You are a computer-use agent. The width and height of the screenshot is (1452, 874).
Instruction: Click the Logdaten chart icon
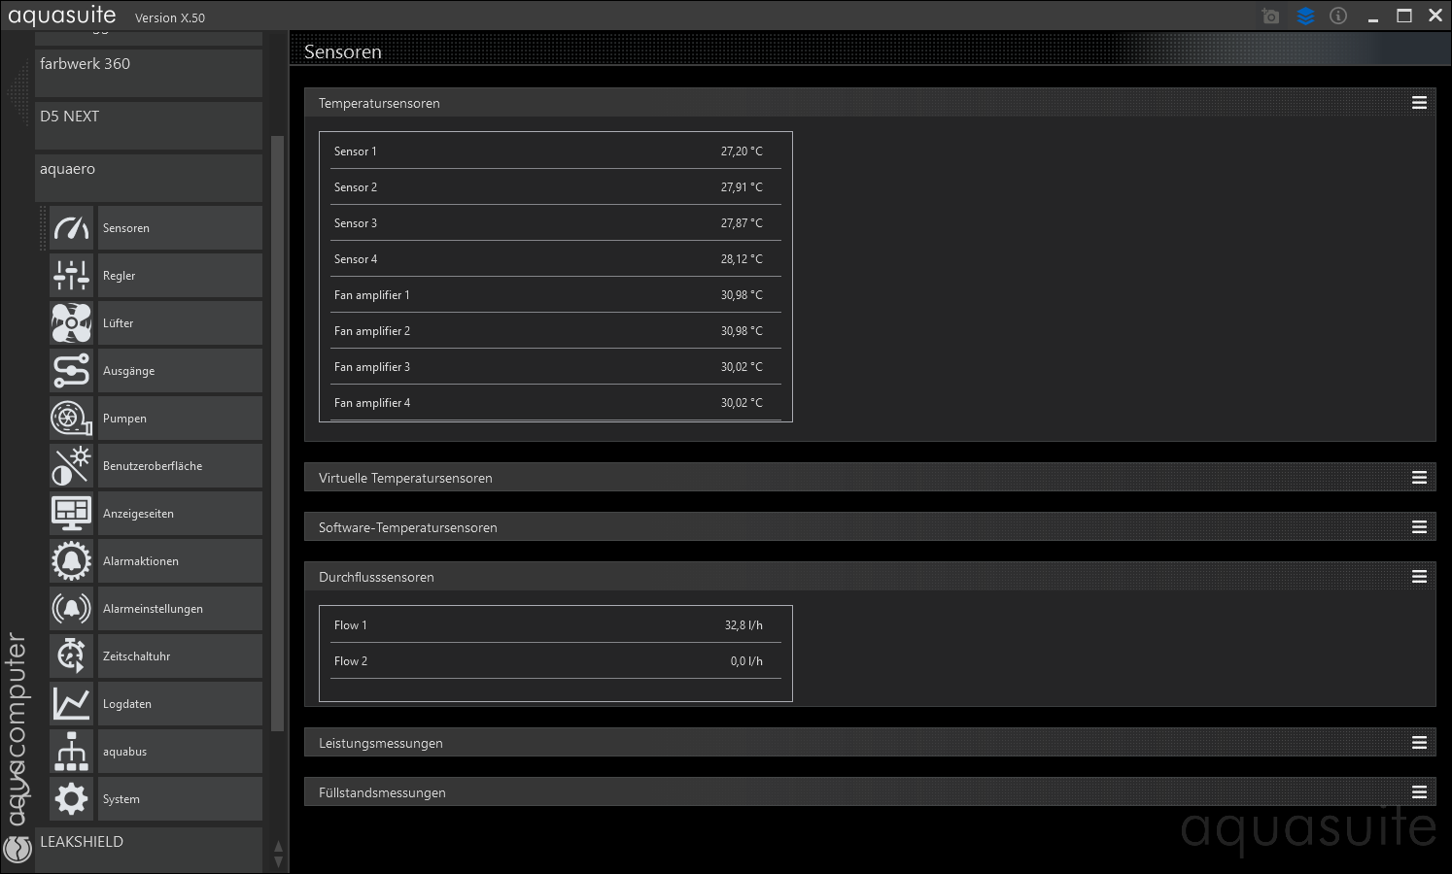tap(72, 704)
